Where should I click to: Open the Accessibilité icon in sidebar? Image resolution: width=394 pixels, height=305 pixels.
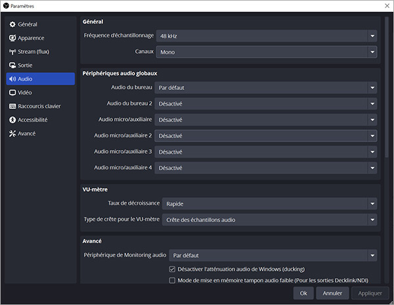click(12, 120)
